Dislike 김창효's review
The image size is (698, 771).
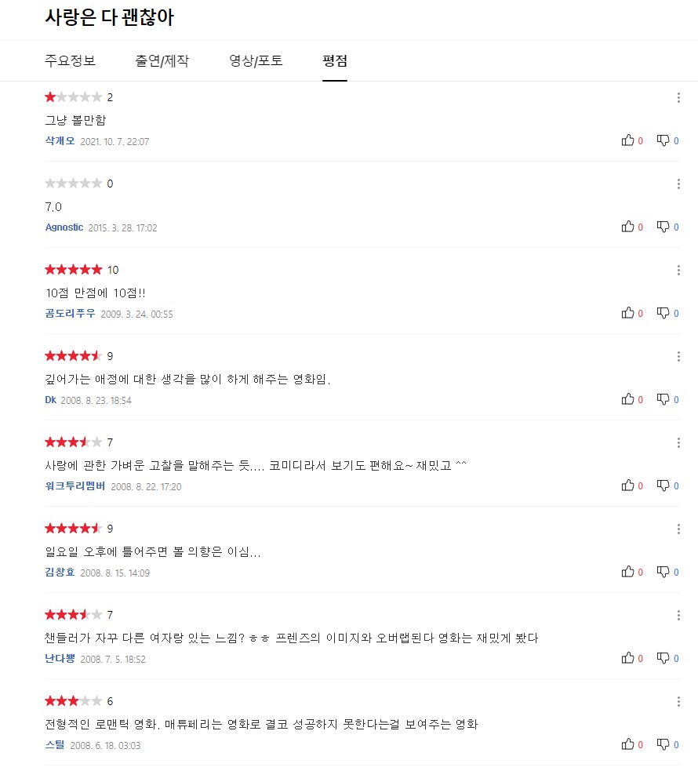pyautogui.click(x=663, y=572)
